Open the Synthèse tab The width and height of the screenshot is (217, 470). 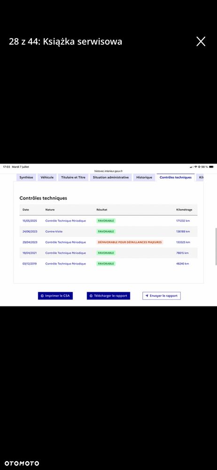click(26, 178)
